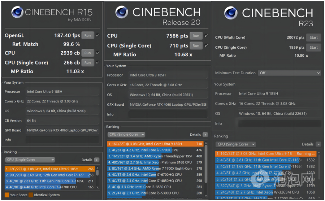The width and height of the screenshot is (325, 201).
Task: Open the R20 ranking CPU (Single Core) dropdown
Action: 126,135
